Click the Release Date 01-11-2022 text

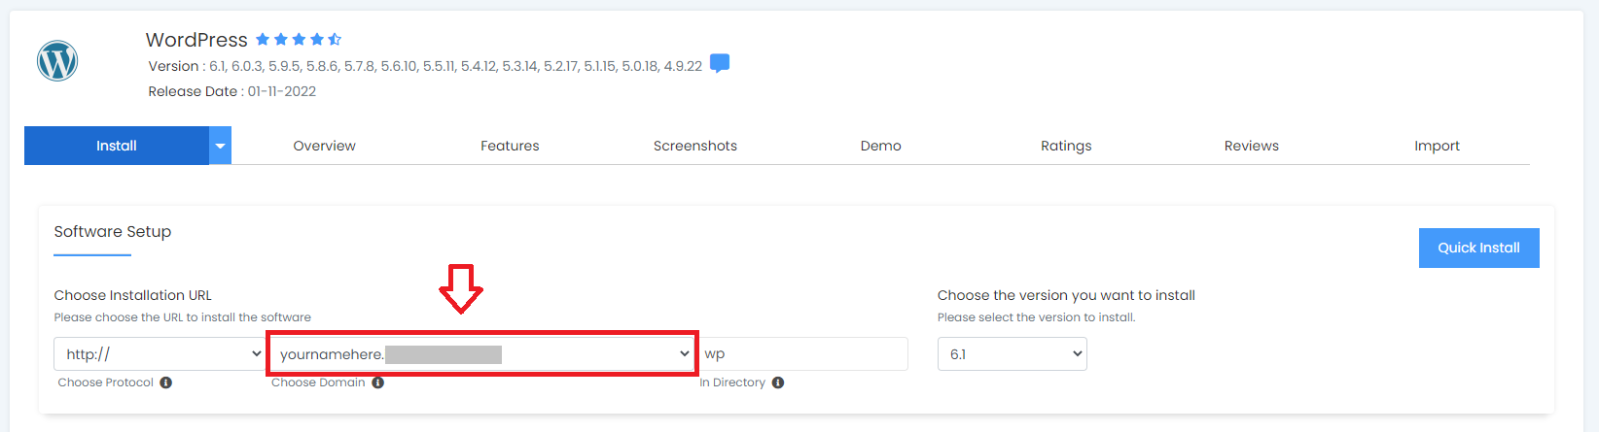232,91
